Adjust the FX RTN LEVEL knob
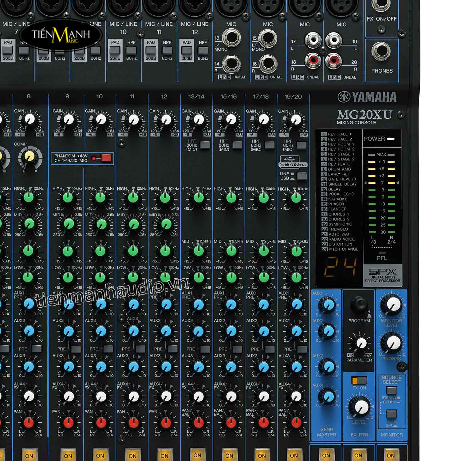The image size is (461, 461). (360, 407)
